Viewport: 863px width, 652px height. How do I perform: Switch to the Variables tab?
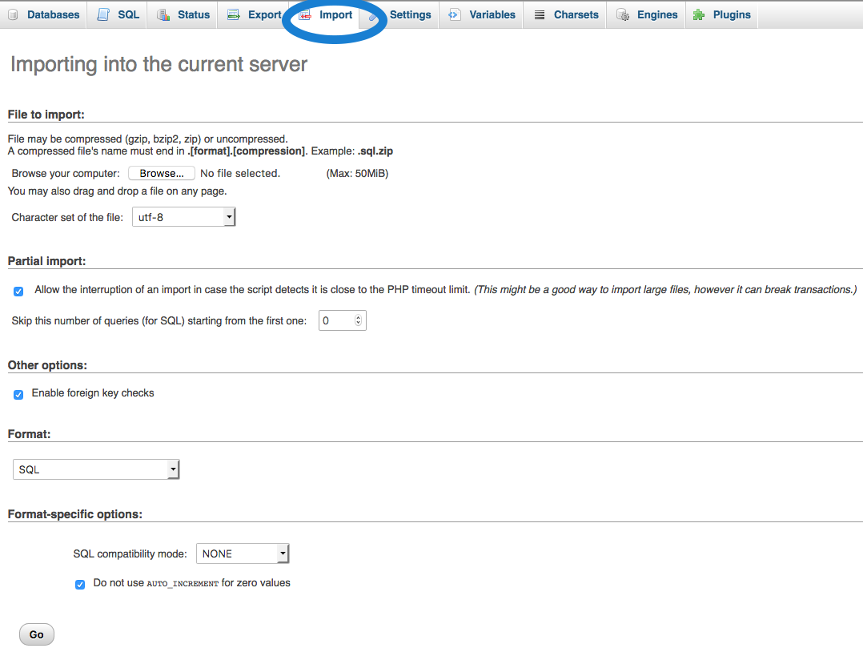pyautogui.click(x=482, y=15)
